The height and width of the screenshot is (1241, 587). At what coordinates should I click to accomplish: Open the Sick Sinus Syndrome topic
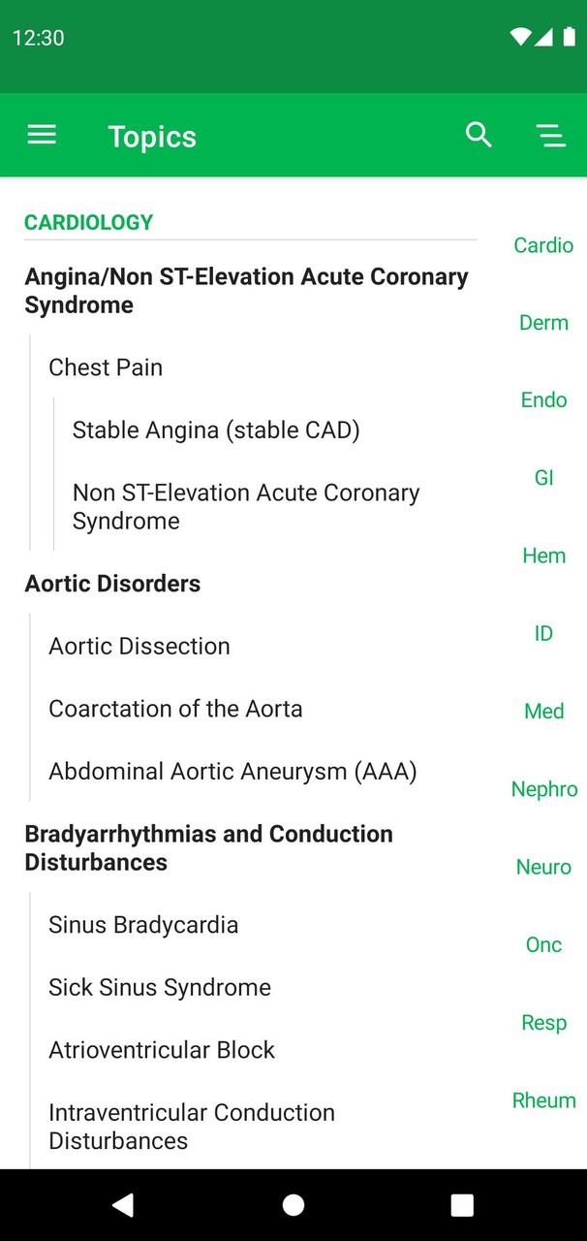point(160,987)
